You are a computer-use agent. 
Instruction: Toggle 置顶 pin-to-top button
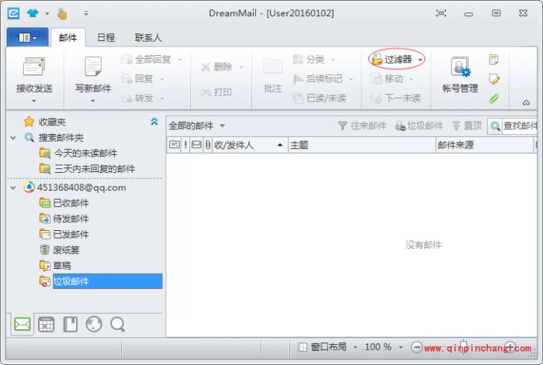(x=467, y=126)
